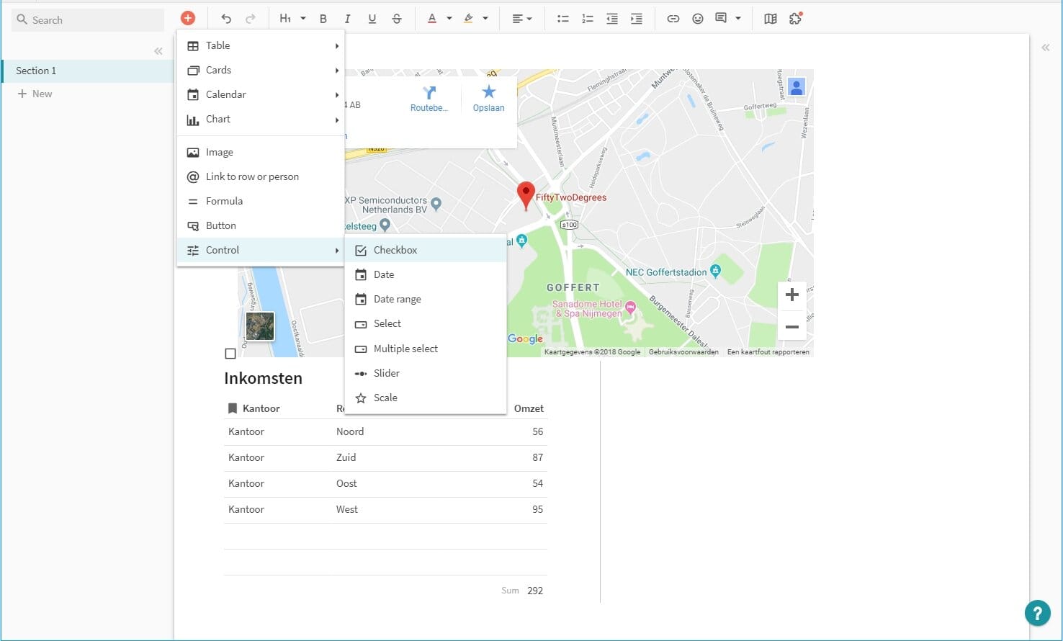Click the columns layout icon

pyautogui.click(x=770, y=19)
